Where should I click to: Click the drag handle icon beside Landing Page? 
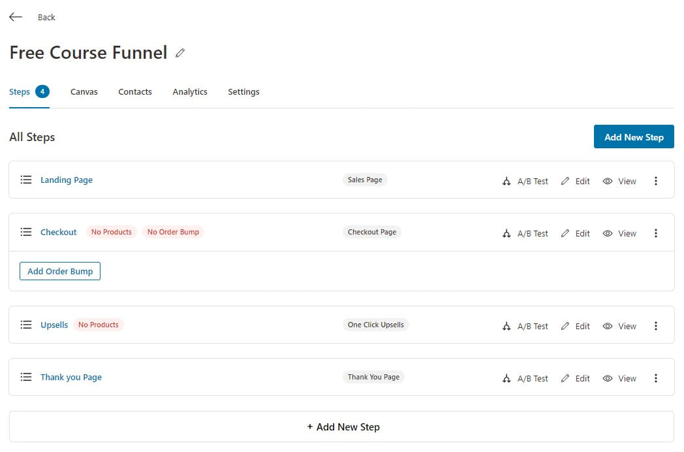pos(25,180)
